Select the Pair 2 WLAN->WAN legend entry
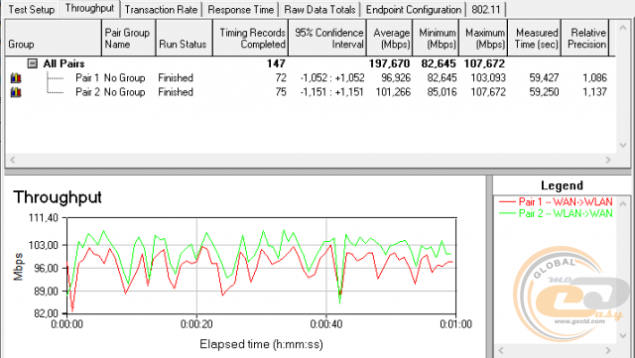The image size is (635, 358). [556, 213]
